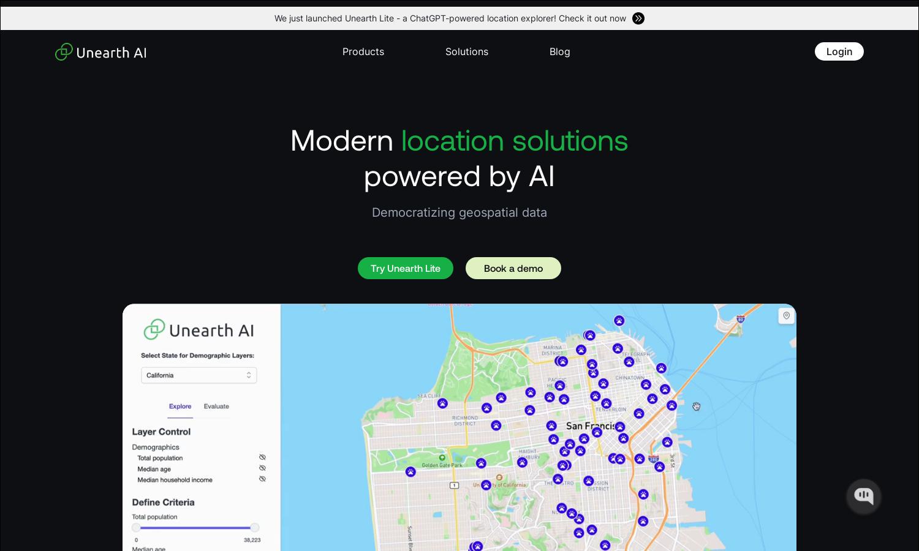The width and height of the screenshot is (919, 551).
Task: Click the Chinatown map label
Action: click(x=630, y=378)
